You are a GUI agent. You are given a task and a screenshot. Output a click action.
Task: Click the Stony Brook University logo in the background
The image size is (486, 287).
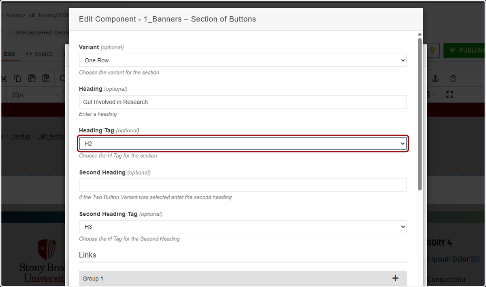[x=43, y=261]
